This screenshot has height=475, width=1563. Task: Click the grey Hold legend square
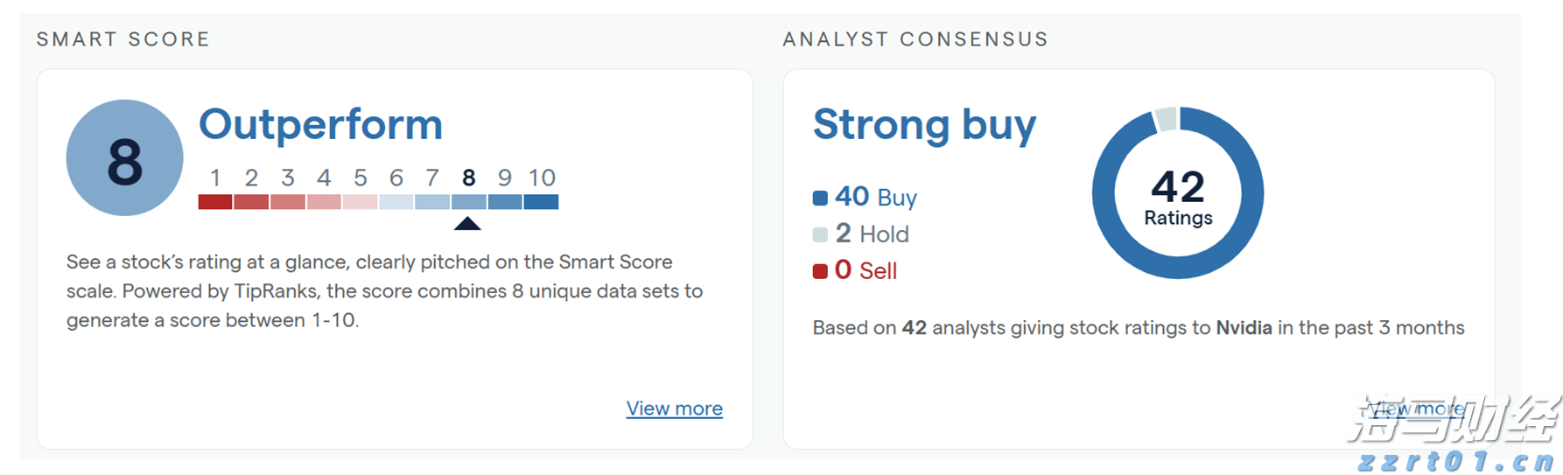[x=820, y=234]
